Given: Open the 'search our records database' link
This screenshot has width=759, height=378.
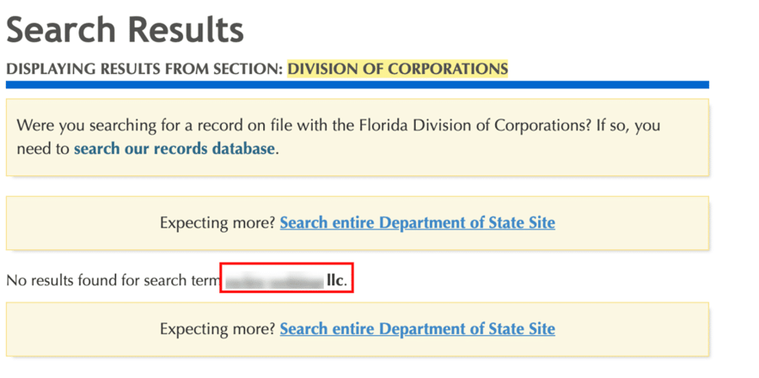Looking at the screenshot, I should tap(175, 148).
